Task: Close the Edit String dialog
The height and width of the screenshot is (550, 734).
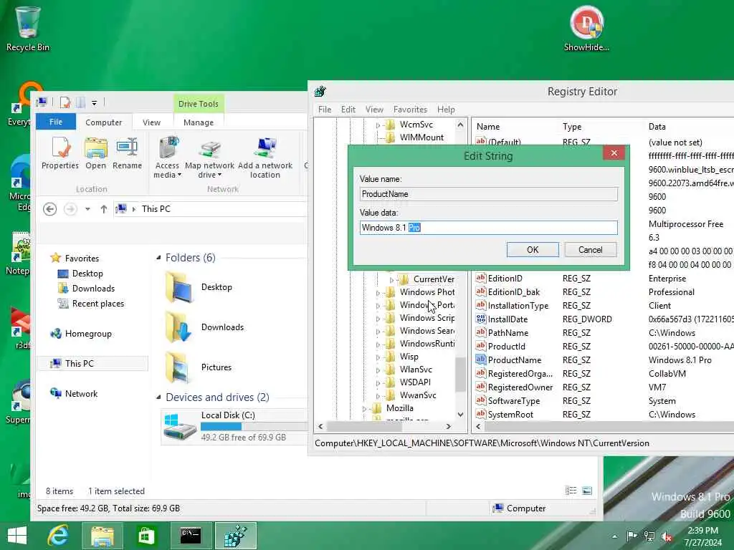Action: 614,153
